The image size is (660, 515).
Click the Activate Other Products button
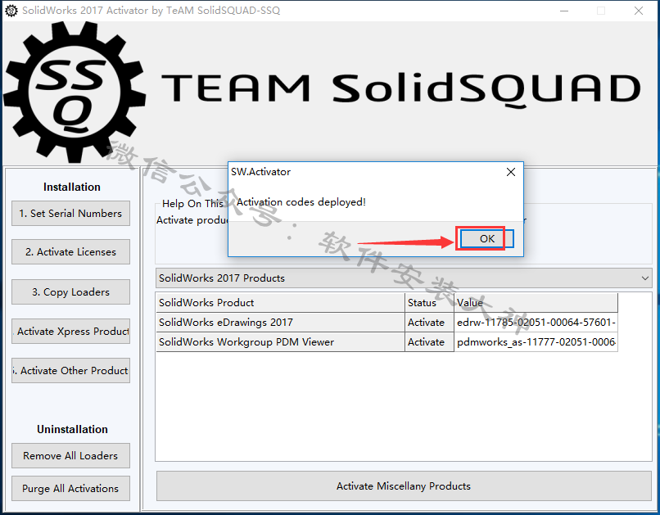(70, 370)
